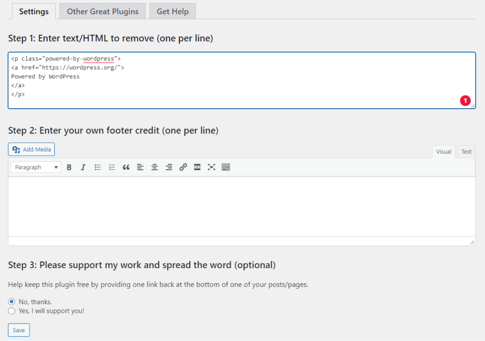Image resolution: width=485 pixels, height=341 pixels.
Task: Click the 'Help keep this plugin free' text
Action: (x=158, y=285)
